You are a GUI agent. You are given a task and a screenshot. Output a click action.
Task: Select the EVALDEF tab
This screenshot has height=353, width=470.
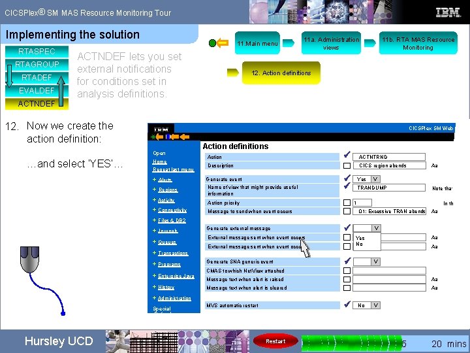pos(37,90)
